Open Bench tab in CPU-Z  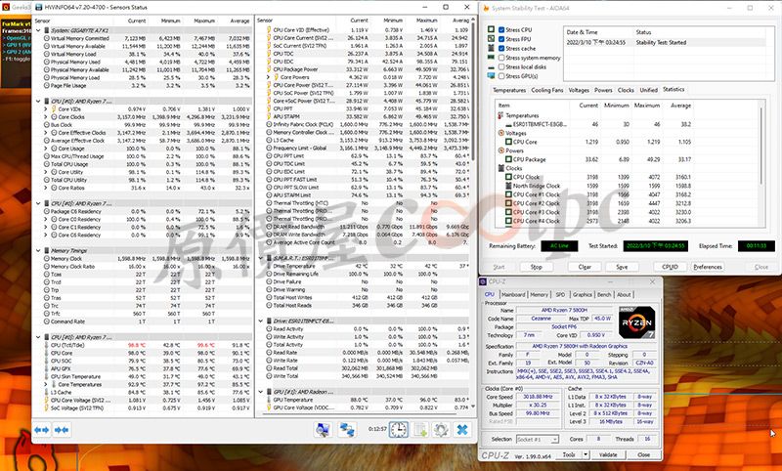tap(604, 294)
